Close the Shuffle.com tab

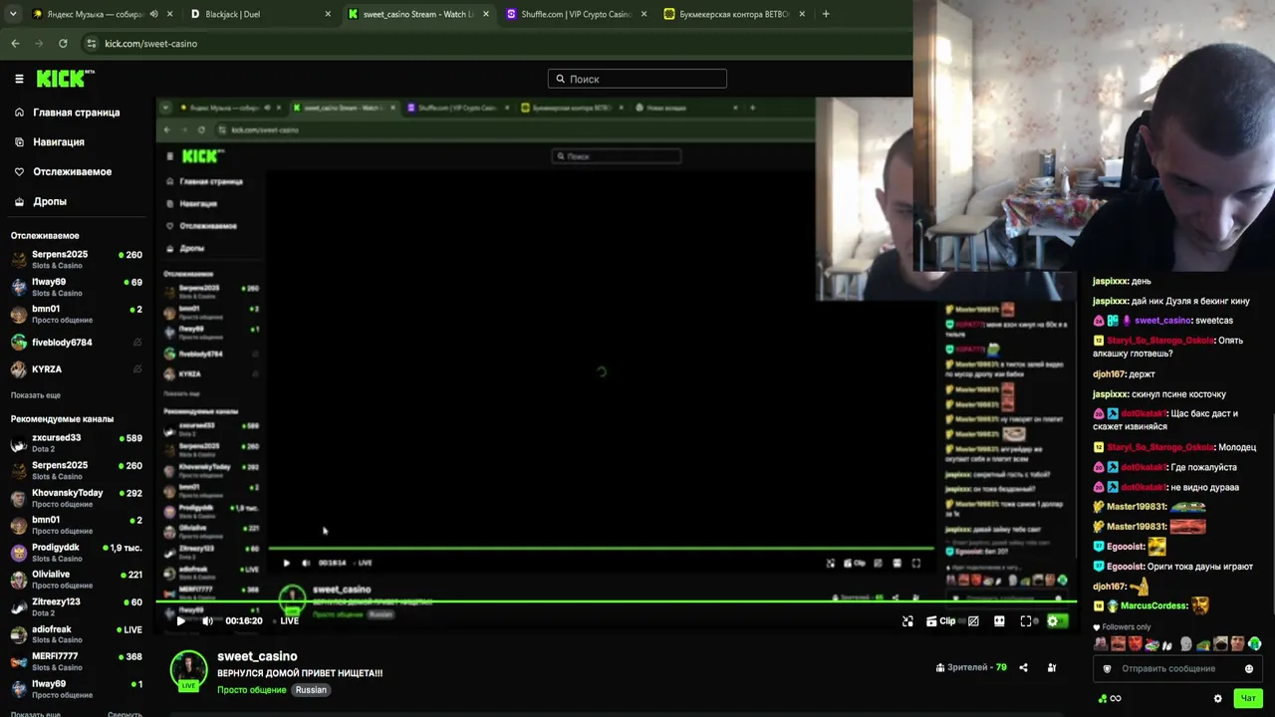point(644,14)
